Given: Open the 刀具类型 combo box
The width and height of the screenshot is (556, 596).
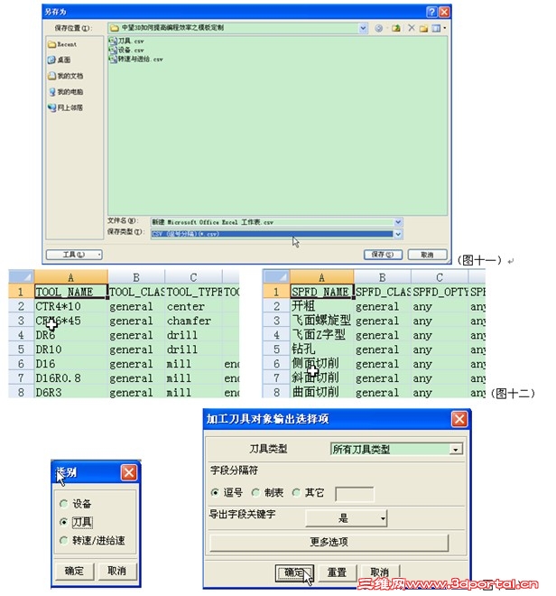Looking at the screenshot, I should [x=397, y=450].
